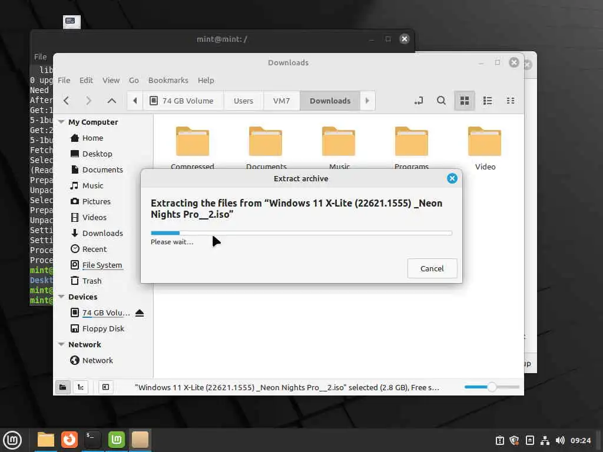
Task: Open Network location in sidebar
Action: (x=97, y=360)
